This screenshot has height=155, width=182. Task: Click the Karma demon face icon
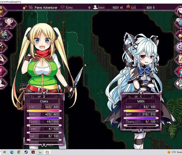(x=62, y=7)
